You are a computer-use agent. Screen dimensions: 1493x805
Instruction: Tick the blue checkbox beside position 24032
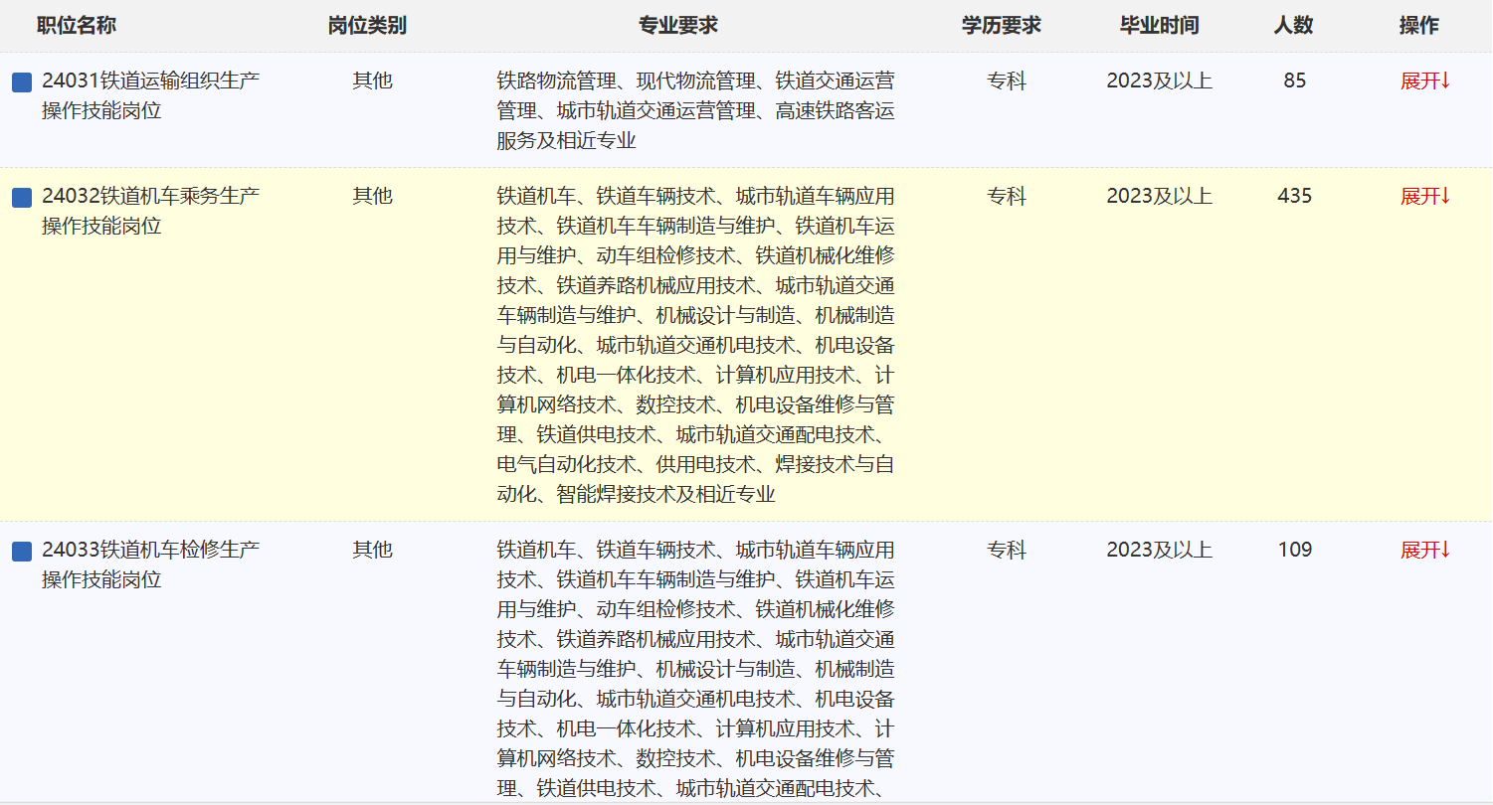tap(22, 198)
